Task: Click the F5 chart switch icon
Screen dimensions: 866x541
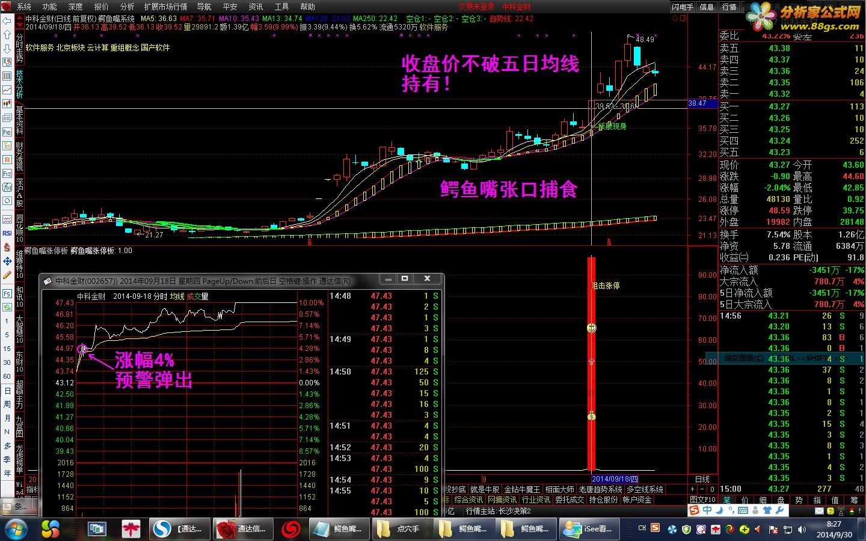Action: (7, 293)
